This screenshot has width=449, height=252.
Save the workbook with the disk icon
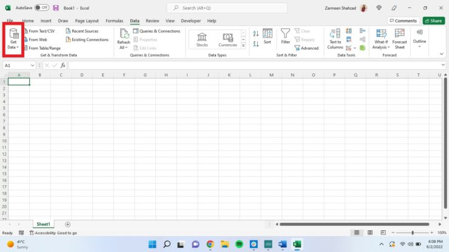coord(56,8)
